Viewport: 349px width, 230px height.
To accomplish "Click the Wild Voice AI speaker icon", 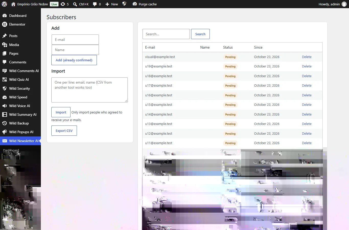I will tap(5, 106).
